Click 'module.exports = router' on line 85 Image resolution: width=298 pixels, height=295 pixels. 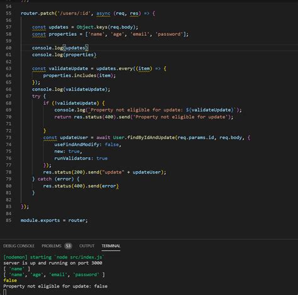(x=53, y=220)
